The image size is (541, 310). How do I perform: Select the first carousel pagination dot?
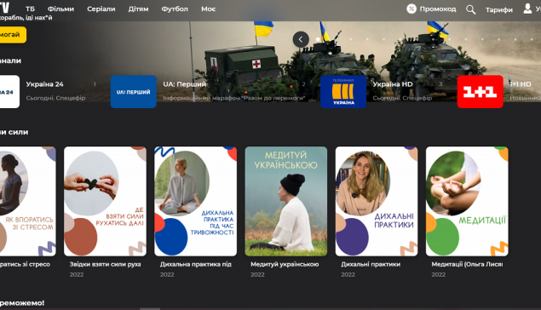click(318, 39)
